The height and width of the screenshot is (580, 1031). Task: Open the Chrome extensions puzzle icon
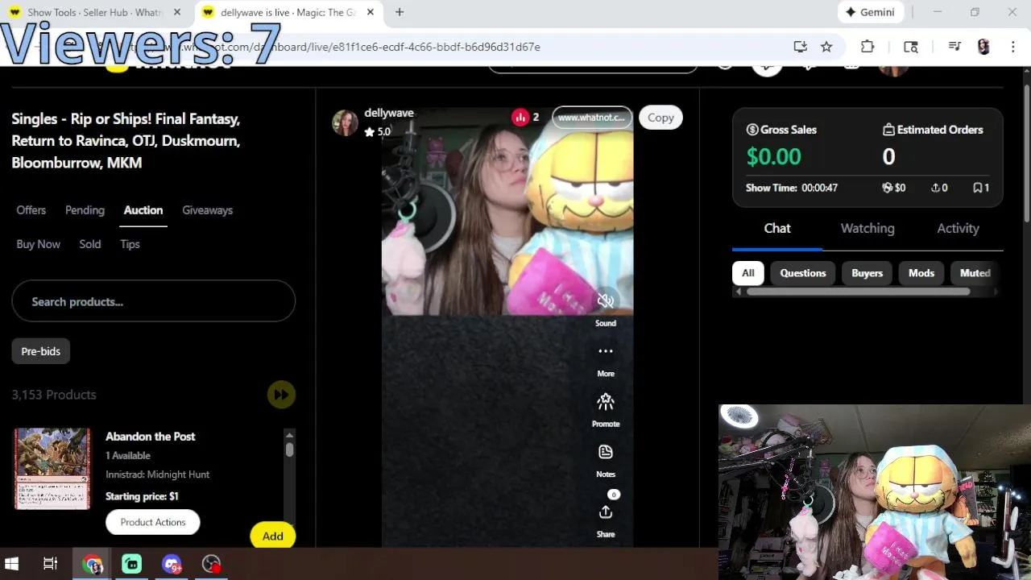(867, 47)
